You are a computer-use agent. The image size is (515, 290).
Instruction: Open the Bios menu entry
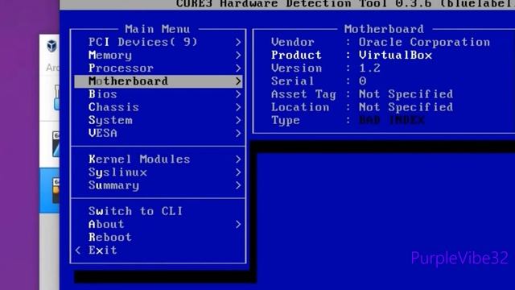[x=159, y=94]
